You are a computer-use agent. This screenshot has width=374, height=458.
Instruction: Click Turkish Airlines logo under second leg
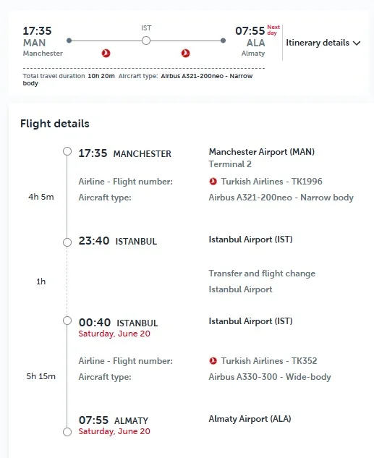pos(185,53)
